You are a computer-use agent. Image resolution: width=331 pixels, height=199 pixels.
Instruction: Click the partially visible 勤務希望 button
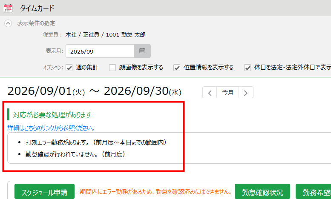tap(313, 192)
